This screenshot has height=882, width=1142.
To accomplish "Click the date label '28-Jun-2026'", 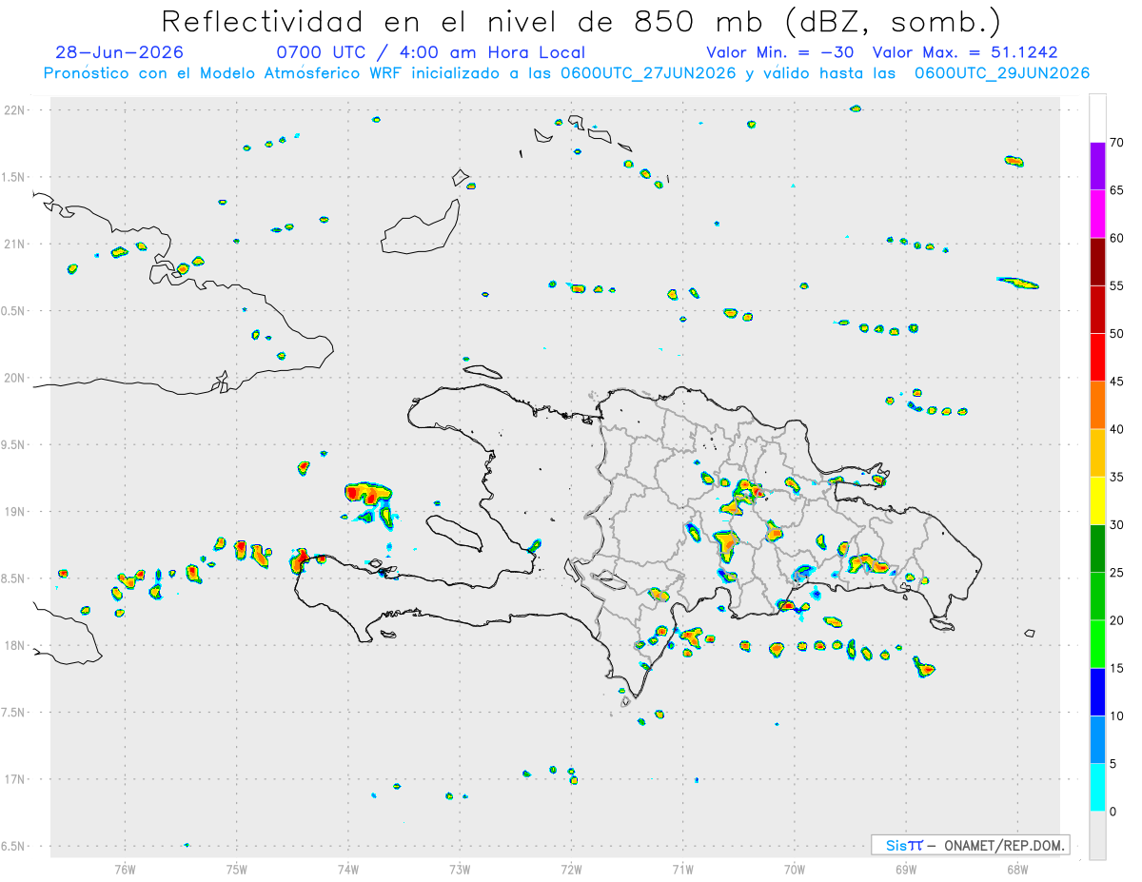I will (119, 52).
